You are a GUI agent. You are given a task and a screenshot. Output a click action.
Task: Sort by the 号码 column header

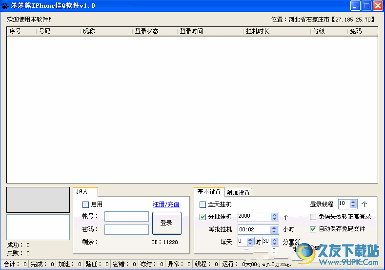(x=59, y=31)
